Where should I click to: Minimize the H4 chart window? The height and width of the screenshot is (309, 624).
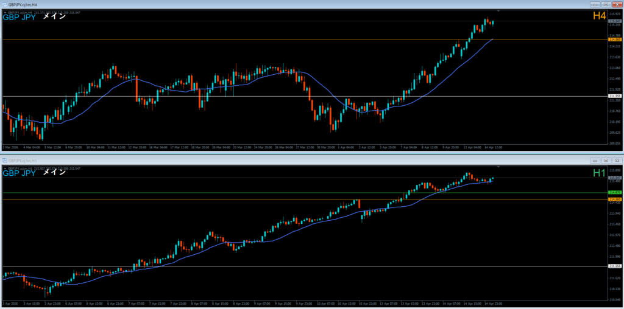[x=594, y=5]
